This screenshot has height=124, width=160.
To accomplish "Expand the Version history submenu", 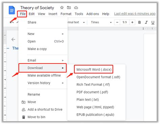I will coord(46,83).
